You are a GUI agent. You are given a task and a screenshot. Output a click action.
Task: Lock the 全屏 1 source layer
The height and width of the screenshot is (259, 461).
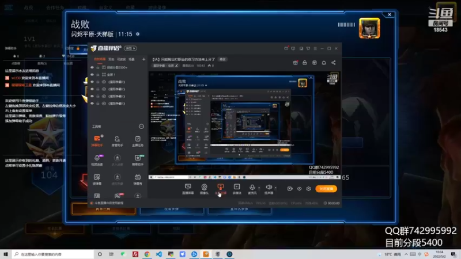98,75
